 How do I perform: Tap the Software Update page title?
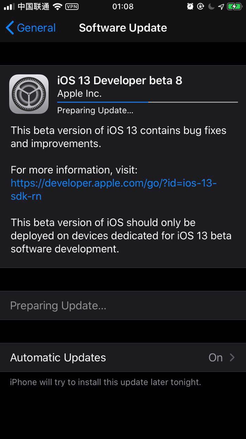(123, 28)
